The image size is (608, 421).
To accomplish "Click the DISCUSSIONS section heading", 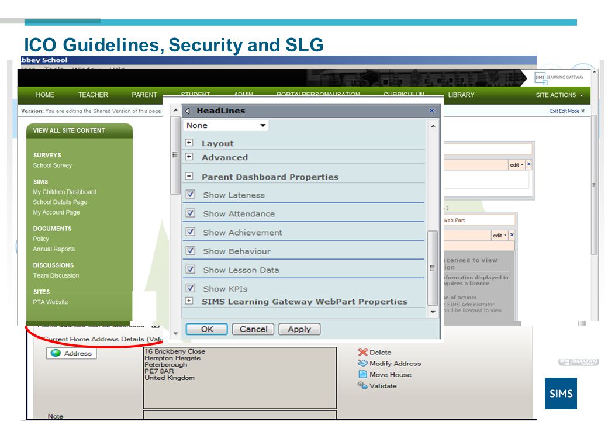I will 54,265.
